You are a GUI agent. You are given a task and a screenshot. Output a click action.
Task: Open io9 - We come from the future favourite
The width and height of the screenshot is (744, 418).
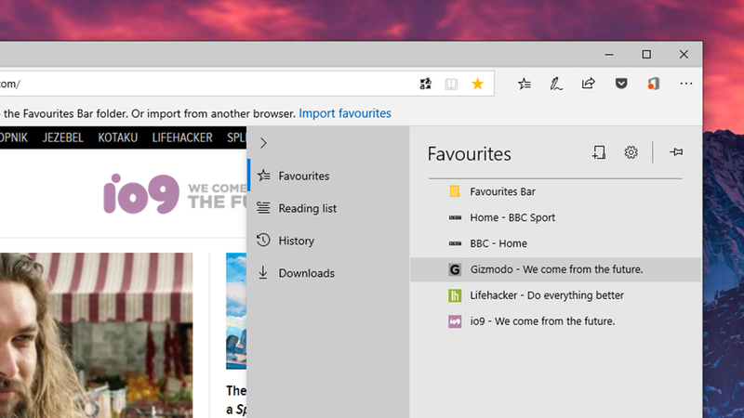coord(555,320)
